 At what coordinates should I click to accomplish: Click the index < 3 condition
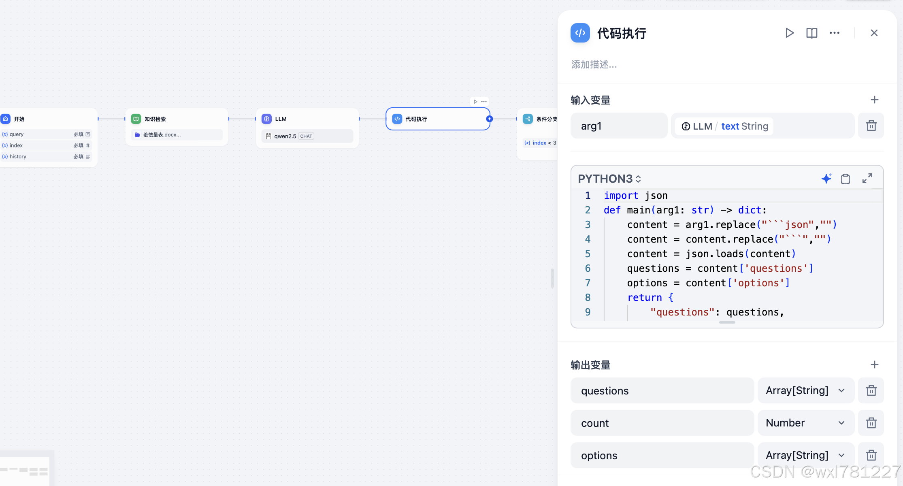click(x=540, y=143)
